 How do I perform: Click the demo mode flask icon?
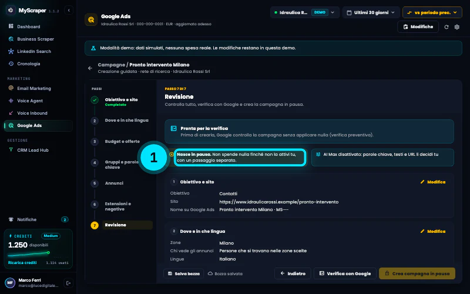[93, 48]
